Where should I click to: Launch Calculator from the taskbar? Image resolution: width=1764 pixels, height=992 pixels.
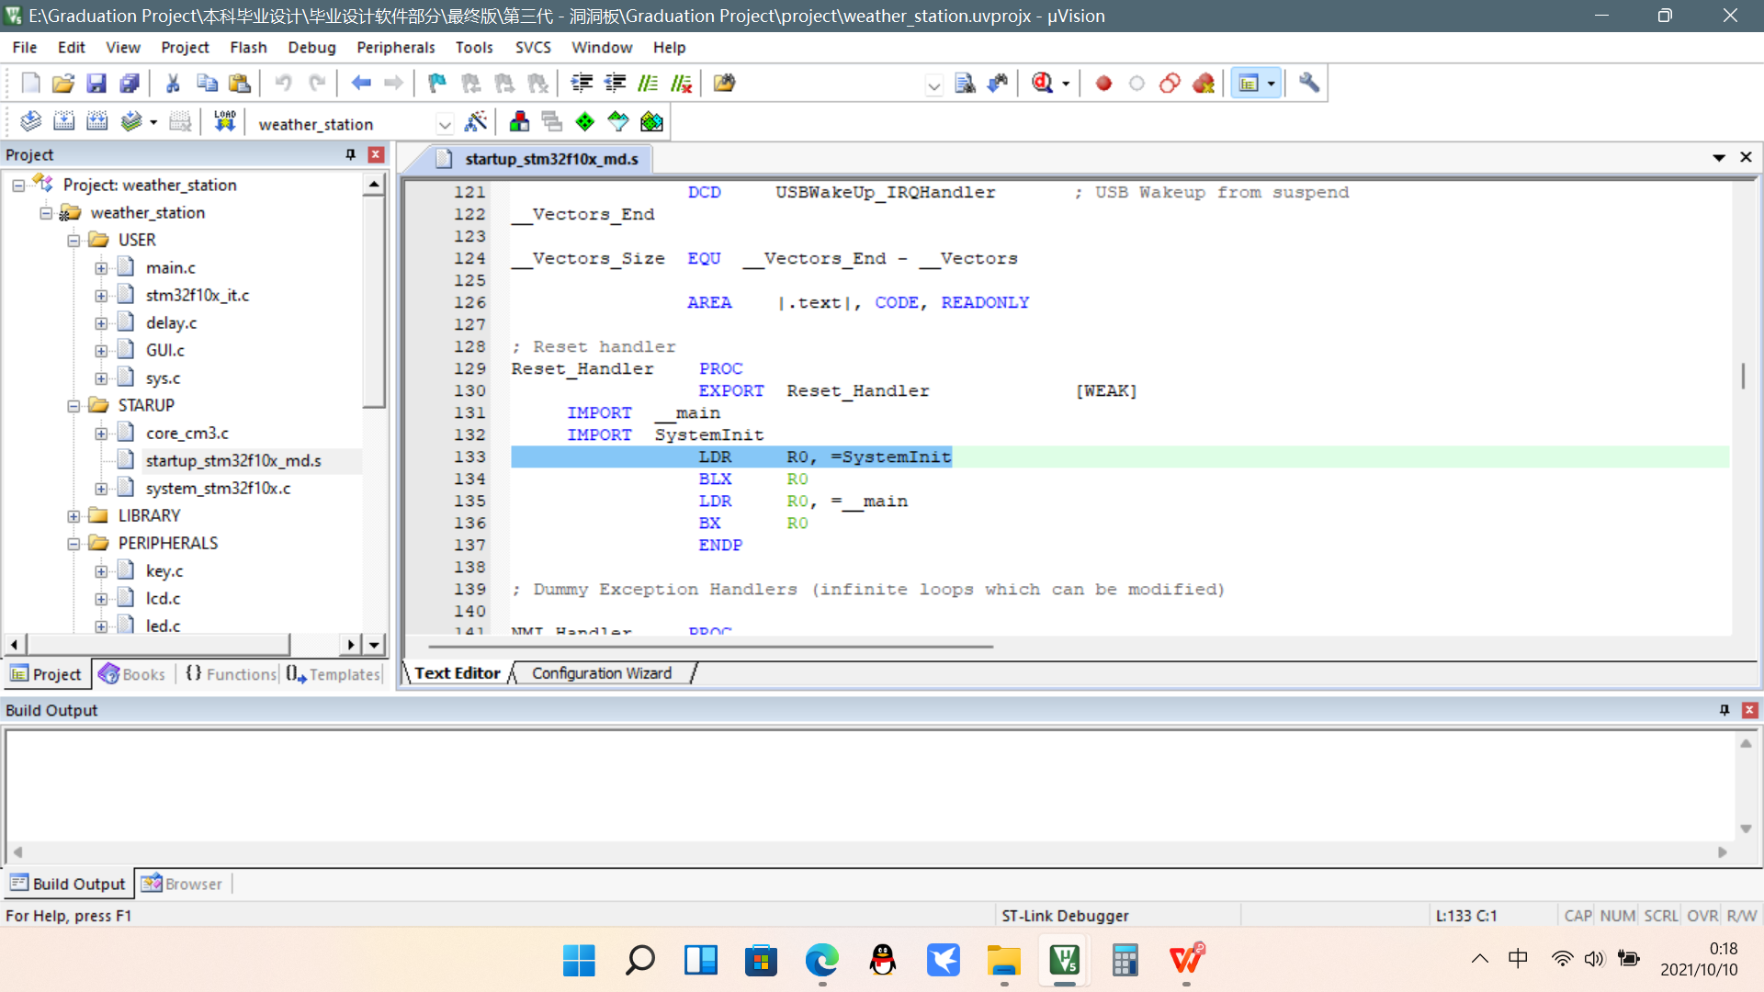(1125, 960)
